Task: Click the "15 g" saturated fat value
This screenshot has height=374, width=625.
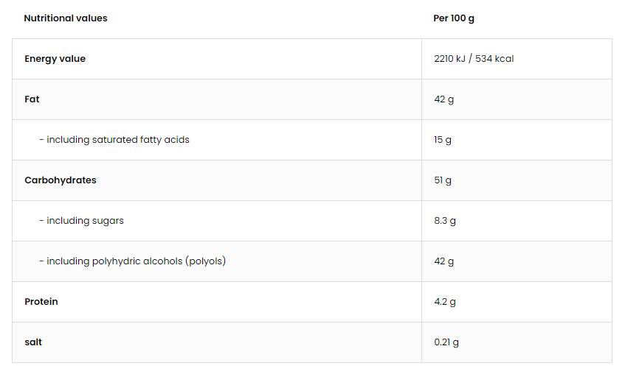Action: [443, 140]
